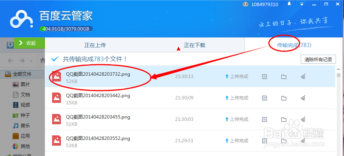Clear record broom icon for QQ截图20140428203455.png
Viewport: 344px width, 156px height.
pos(303,119)
